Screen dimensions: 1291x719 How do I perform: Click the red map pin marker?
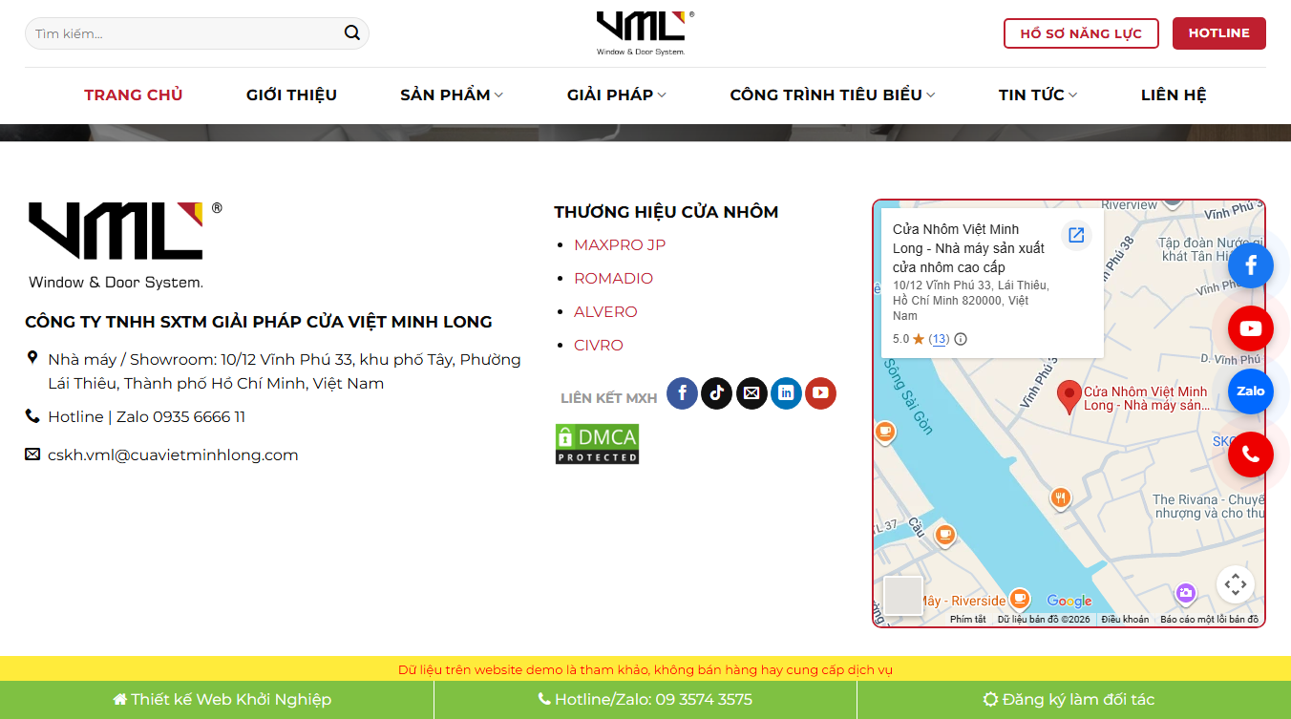click(1069, 396)
